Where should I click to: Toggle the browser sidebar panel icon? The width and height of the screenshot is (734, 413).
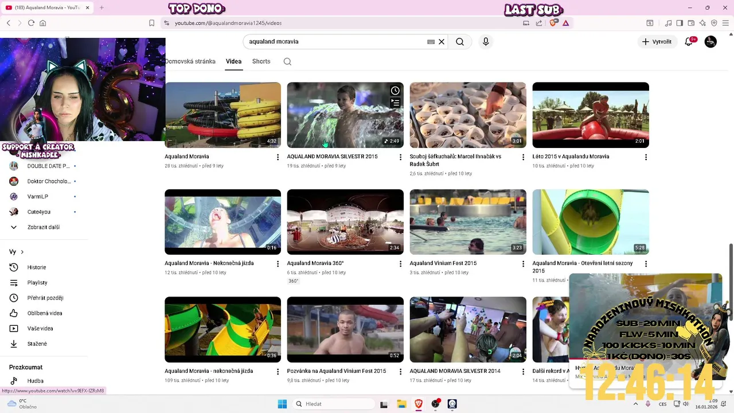click(x=680, y=23)
